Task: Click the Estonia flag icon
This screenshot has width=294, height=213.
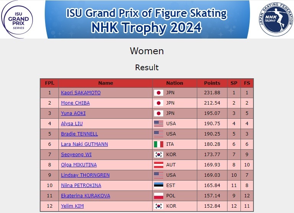Action: 159,185
